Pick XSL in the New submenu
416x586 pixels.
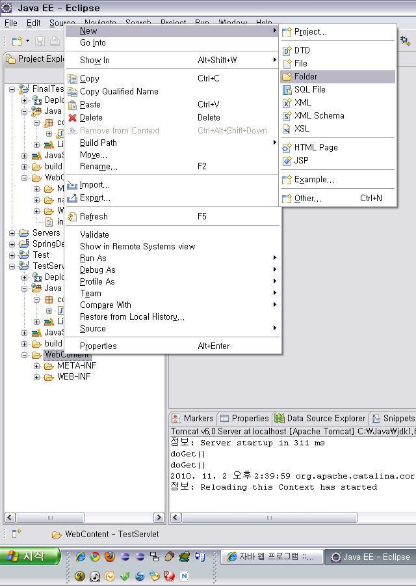tap(337, 128)
